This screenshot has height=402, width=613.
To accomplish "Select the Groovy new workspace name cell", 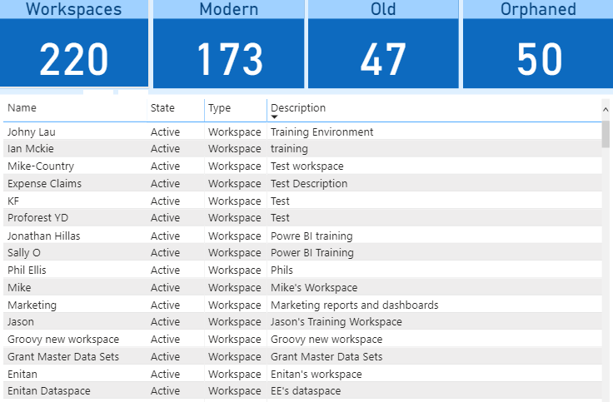I will click(x=63, y=339).
